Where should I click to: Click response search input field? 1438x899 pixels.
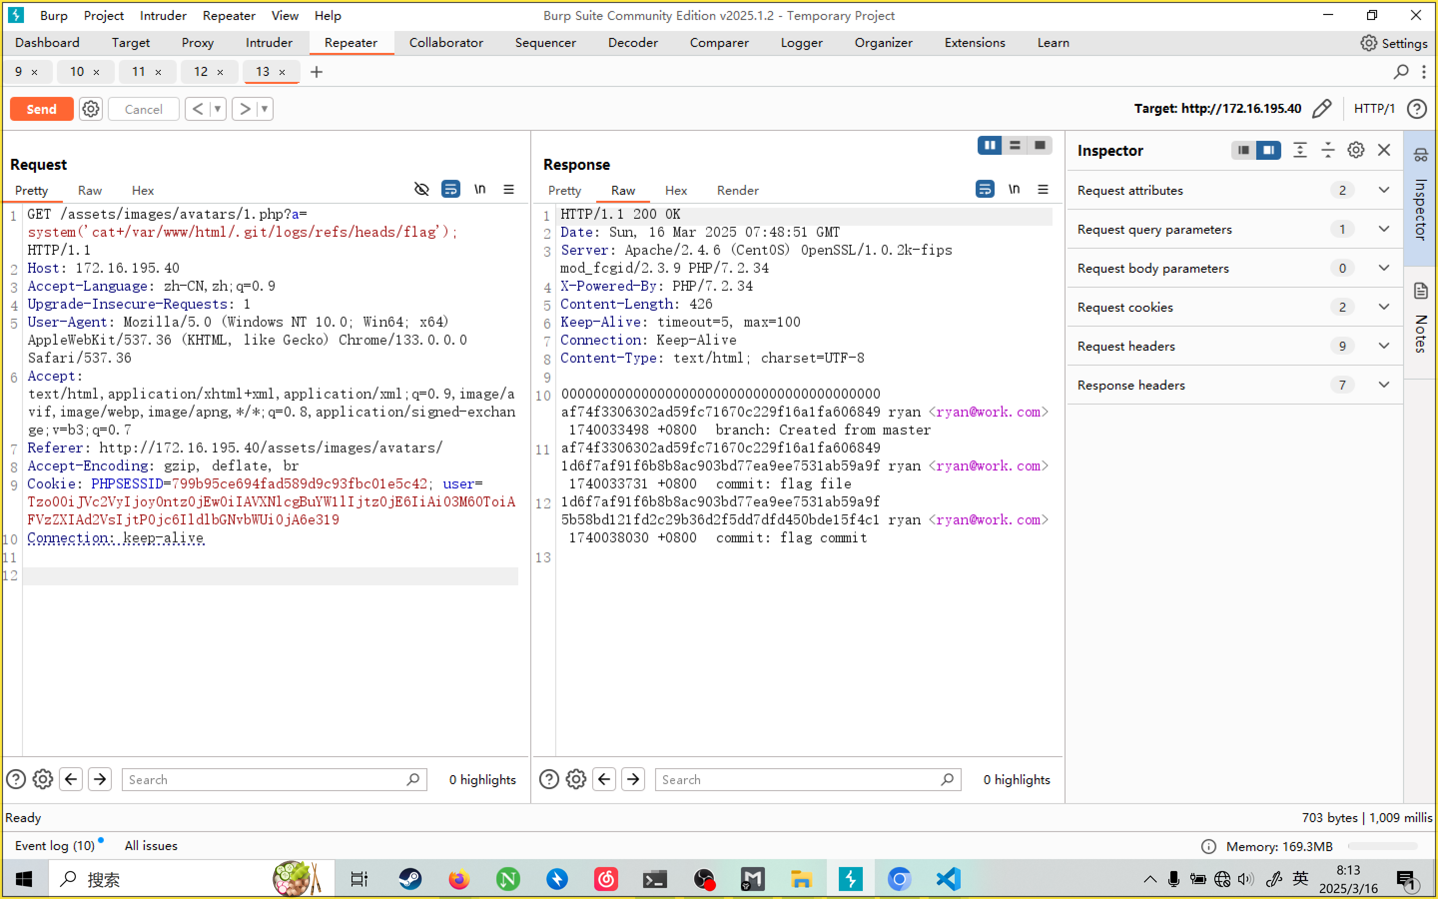[x=807, y=780]
